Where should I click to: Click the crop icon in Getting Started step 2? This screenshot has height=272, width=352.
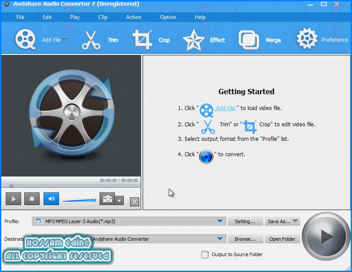tap(250, 126)
